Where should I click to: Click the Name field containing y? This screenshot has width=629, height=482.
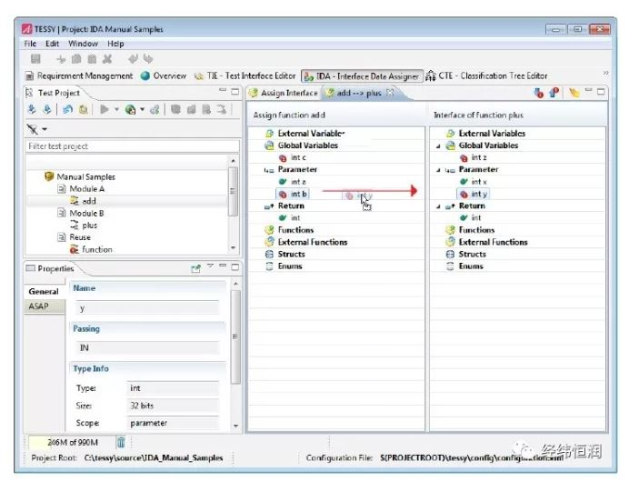[147, 308]
